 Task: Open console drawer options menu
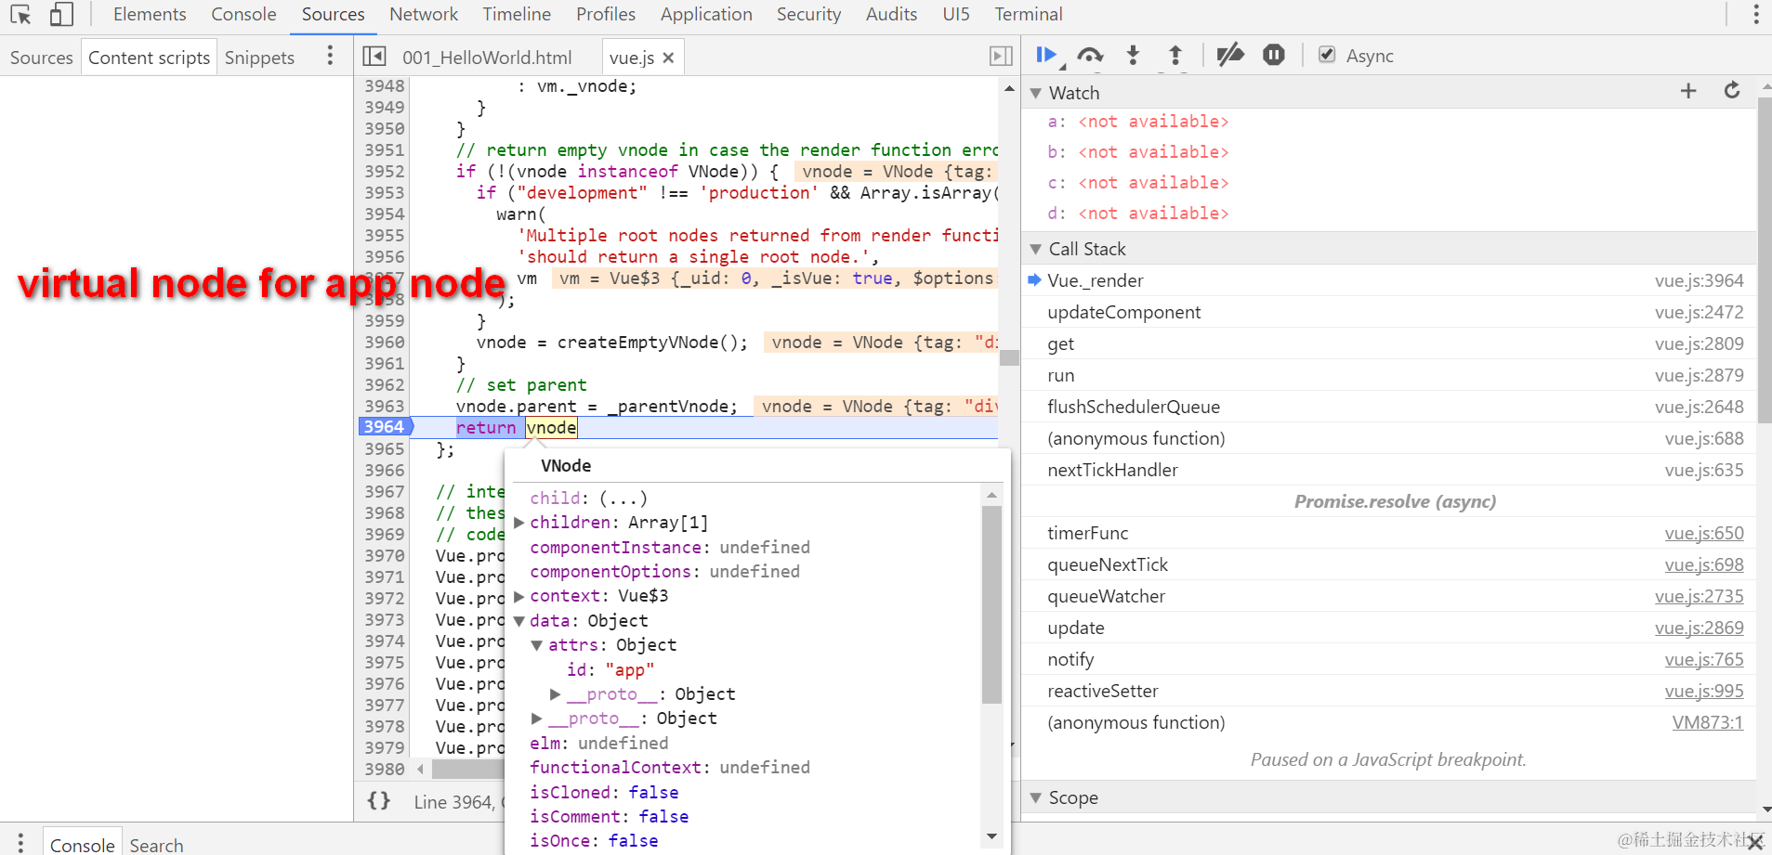tap(20, 843)
